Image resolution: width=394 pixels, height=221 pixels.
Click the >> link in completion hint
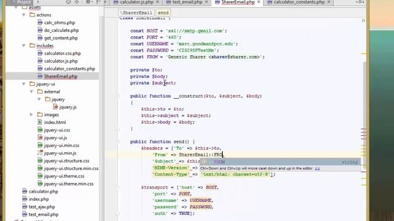pyautogui.click(x=317, y=168)
